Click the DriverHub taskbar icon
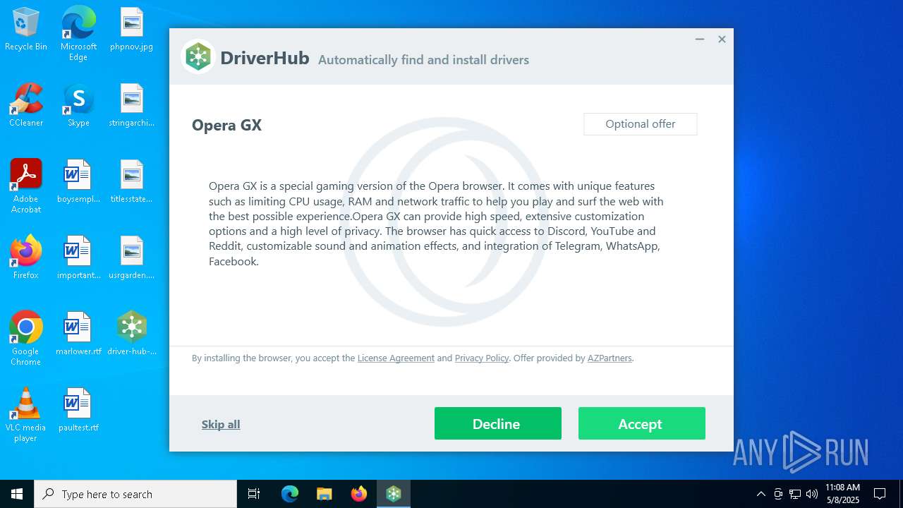Image resolution: width=903 pixels, height=508 pixels. coord(394,494)
